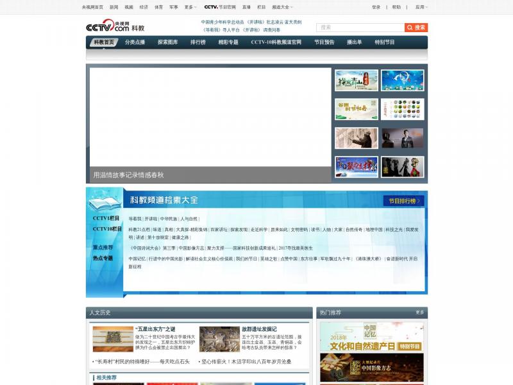Focus the 搜索 search input field
The height and width of the screenshot is (385, 513).
pos(360,28)
